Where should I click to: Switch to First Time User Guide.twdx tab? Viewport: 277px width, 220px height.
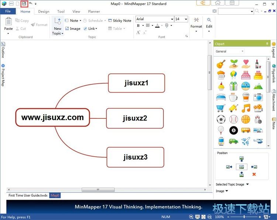pos(28,195)
